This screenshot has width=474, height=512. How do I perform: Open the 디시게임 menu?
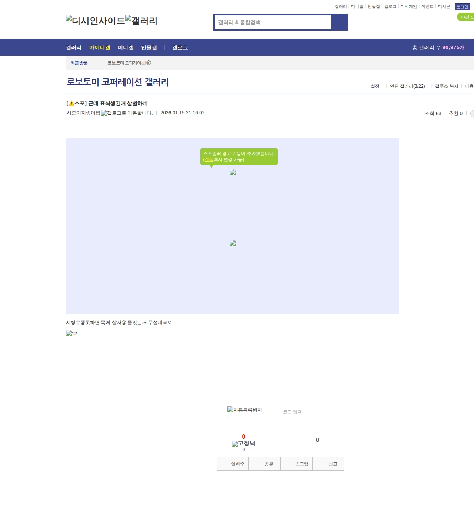[x=409, y=6]
